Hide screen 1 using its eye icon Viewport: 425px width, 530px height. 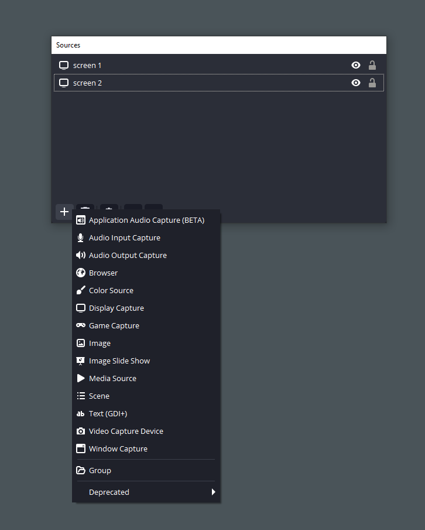point(356,65)
